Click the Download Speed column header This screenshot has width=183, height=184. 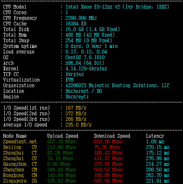112,136
